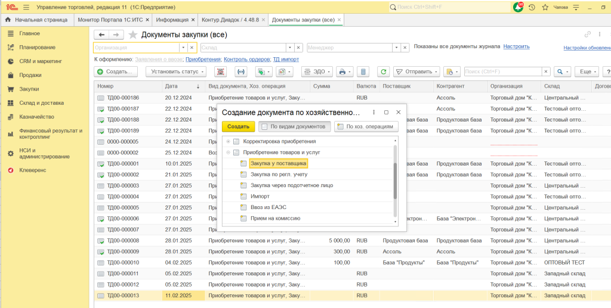Open the favorites star in title bar

(545, 7)
